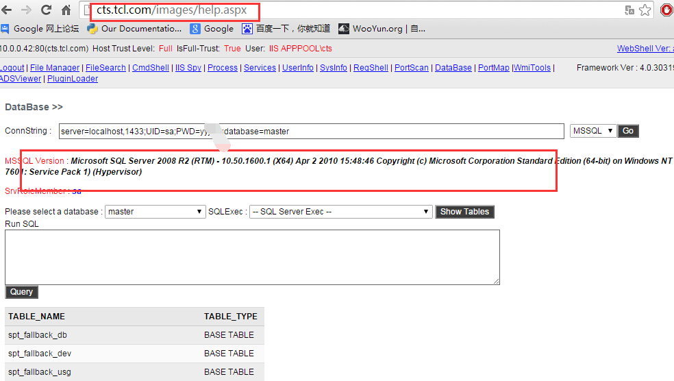The height and width of the screenshot is (381, 674).
Task: Click the IIS APPPOOL\cts user text
Action: coord(301,49)
